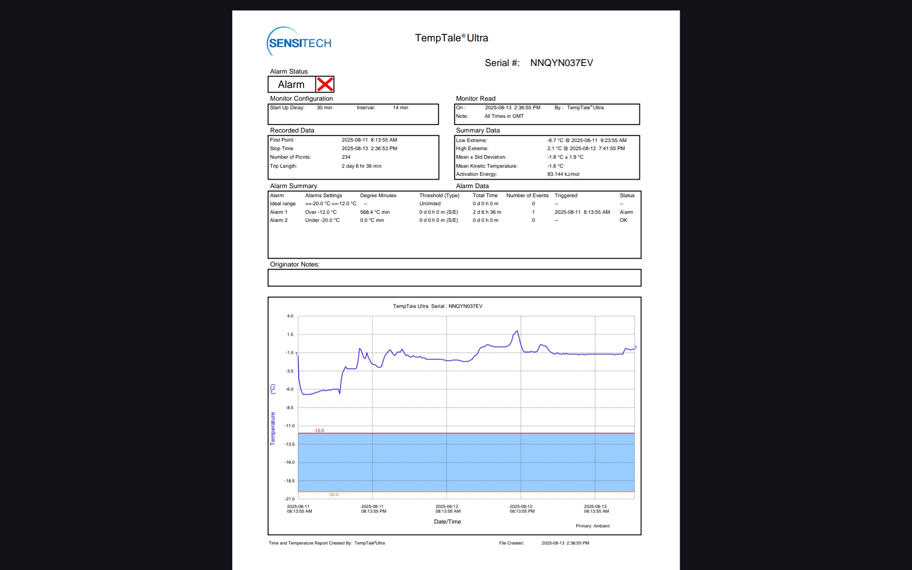This screenshot has width=912, height=570.
Task: Click the File Created timestamp in footer
Action: tap(565, 543)
